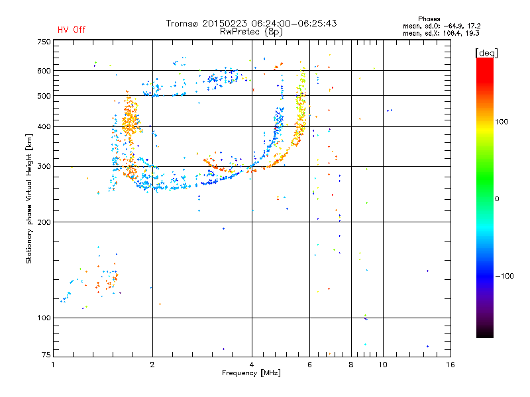Click the y-axis tick label '300'
This screenshot has width=530, height=397.
(44, 166)
